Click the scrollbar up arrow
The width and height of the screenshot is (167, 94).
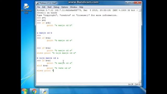140,10
